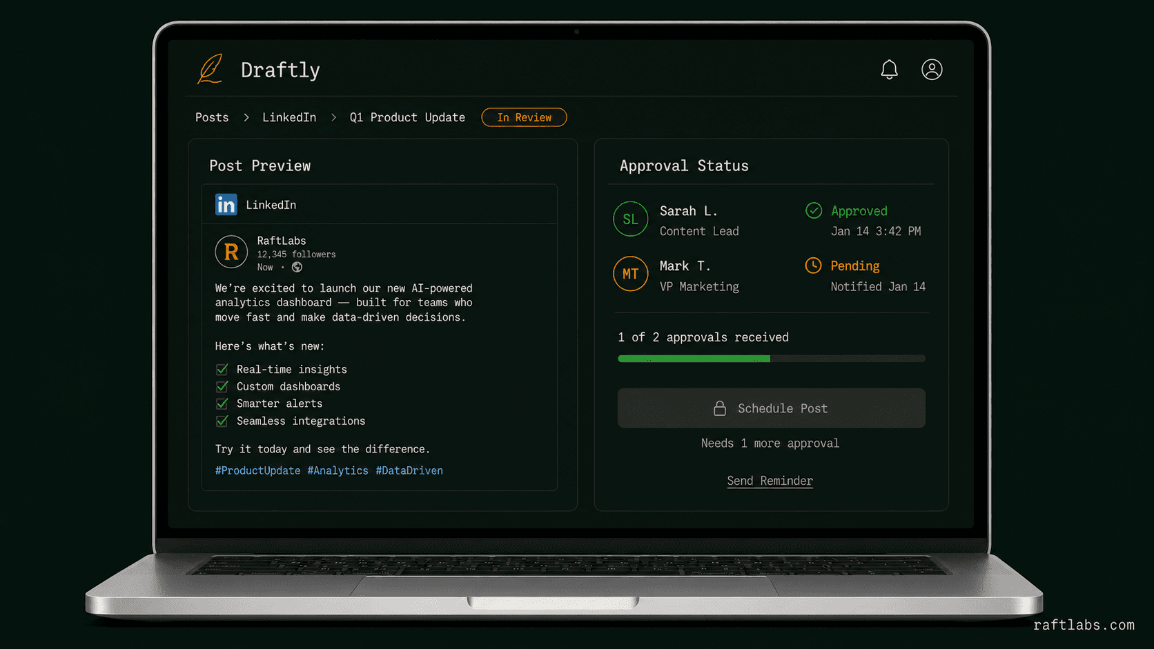Viewport: 1154px width, 649px height.
Task: Click the globe visibility icon next to Now
Action: point(297,267)
